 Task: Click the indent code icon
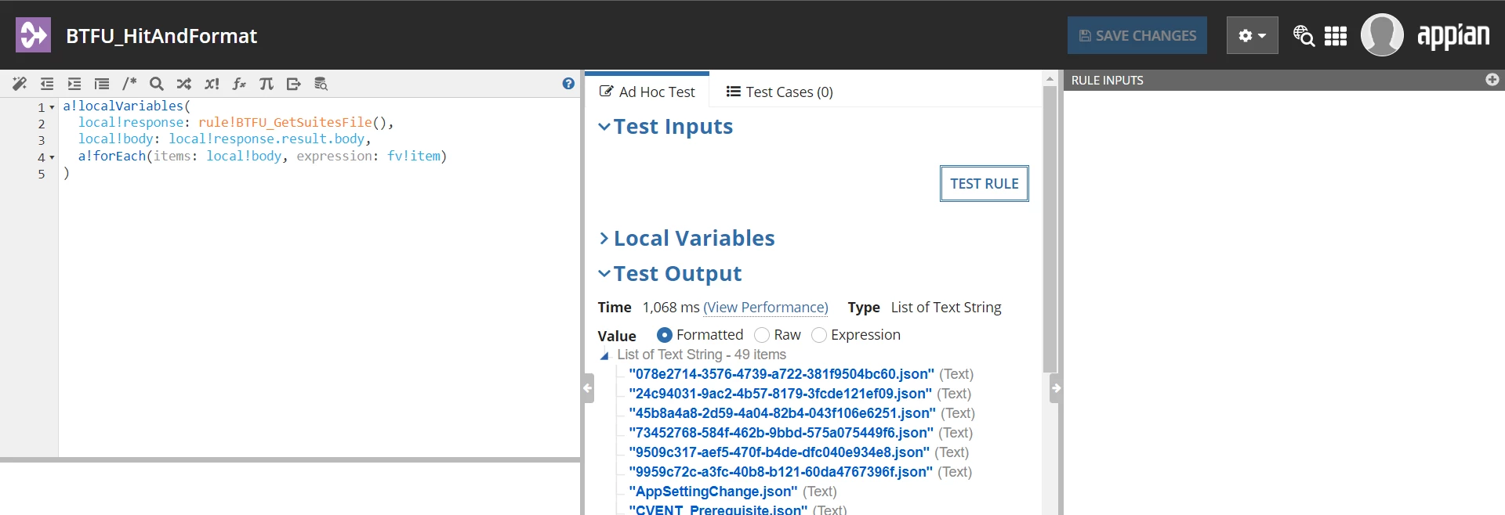pos(74,84)
